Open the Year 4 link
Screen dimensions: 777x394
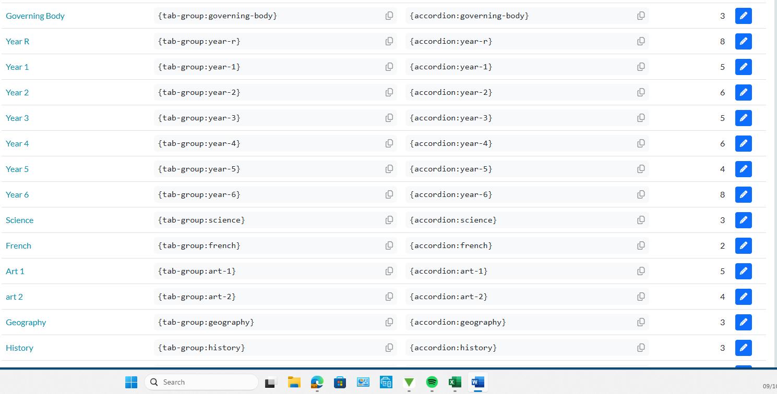(17, 143)
